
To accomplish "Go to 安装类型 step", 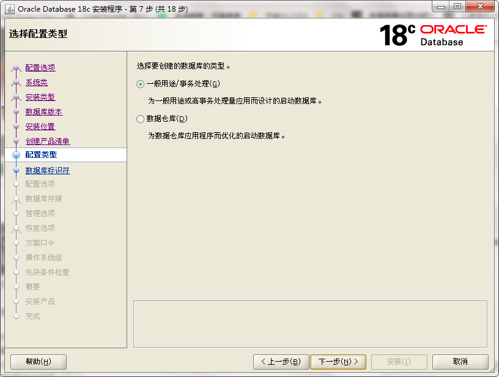I will [40, 97].
